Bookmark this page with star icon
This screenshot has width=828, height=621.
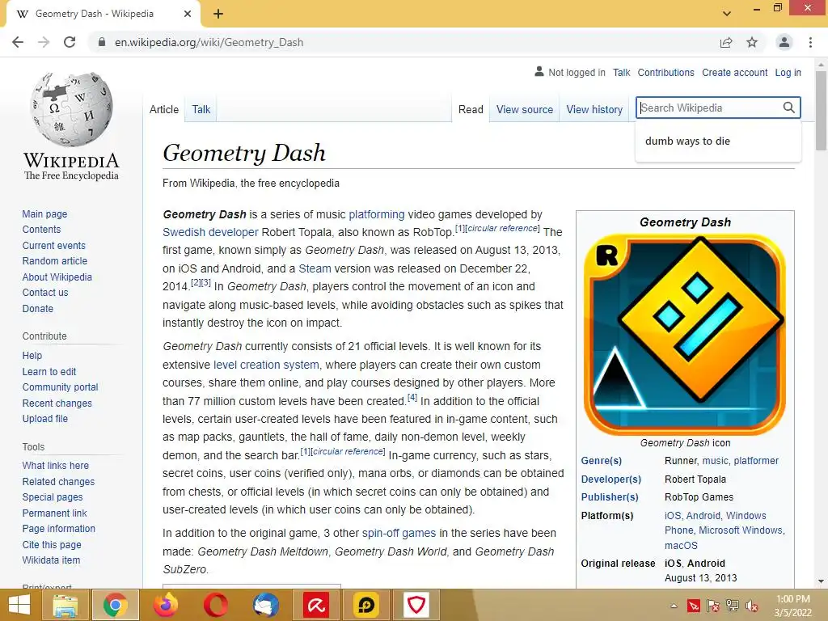(752, 42)
